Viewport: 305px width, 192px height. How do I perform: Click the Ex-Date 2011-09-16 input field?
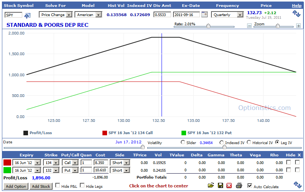click(x=186, y=15)
